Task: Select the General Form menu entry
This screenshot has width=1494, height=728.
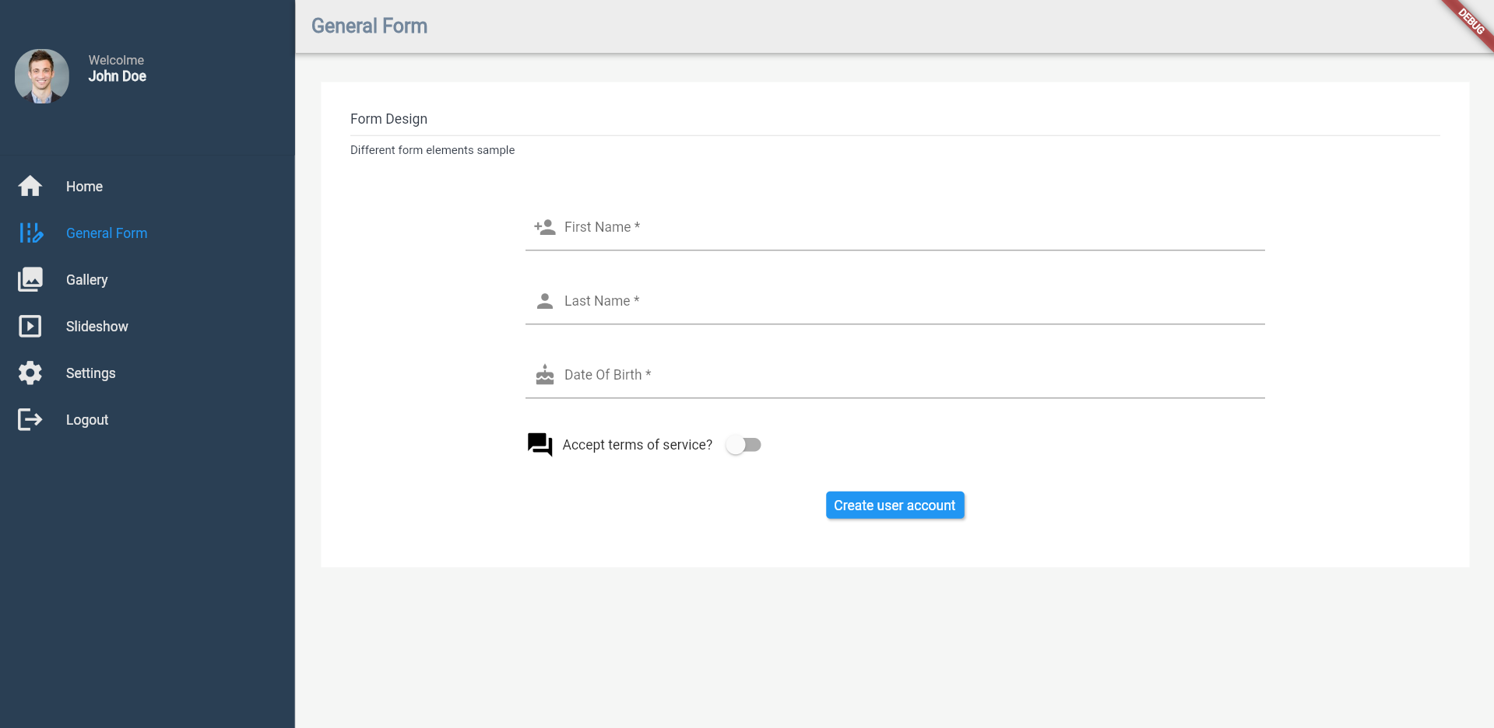Action: coord(107,233)
